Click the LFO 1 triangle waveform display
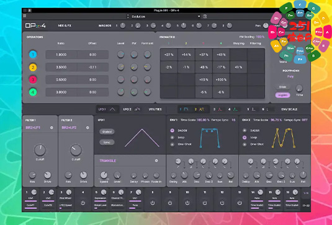Viewport: 332px width, 225px height. [142, 138]
